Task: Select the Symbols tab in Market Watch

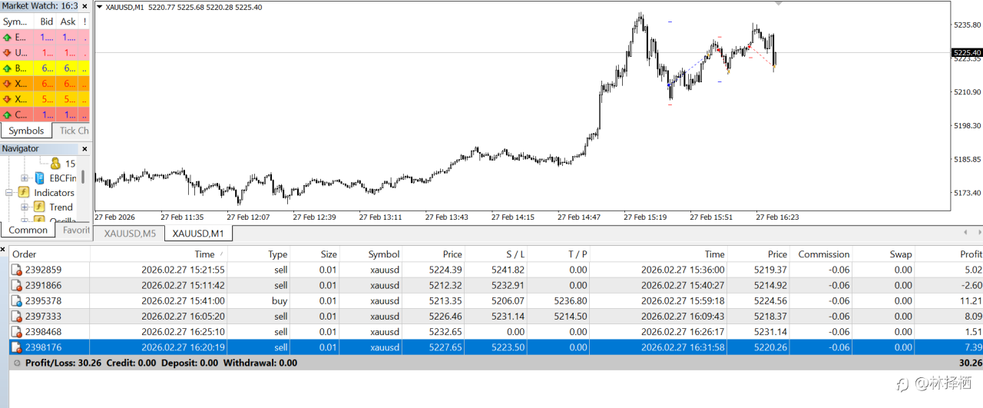Action: (26, 131)
